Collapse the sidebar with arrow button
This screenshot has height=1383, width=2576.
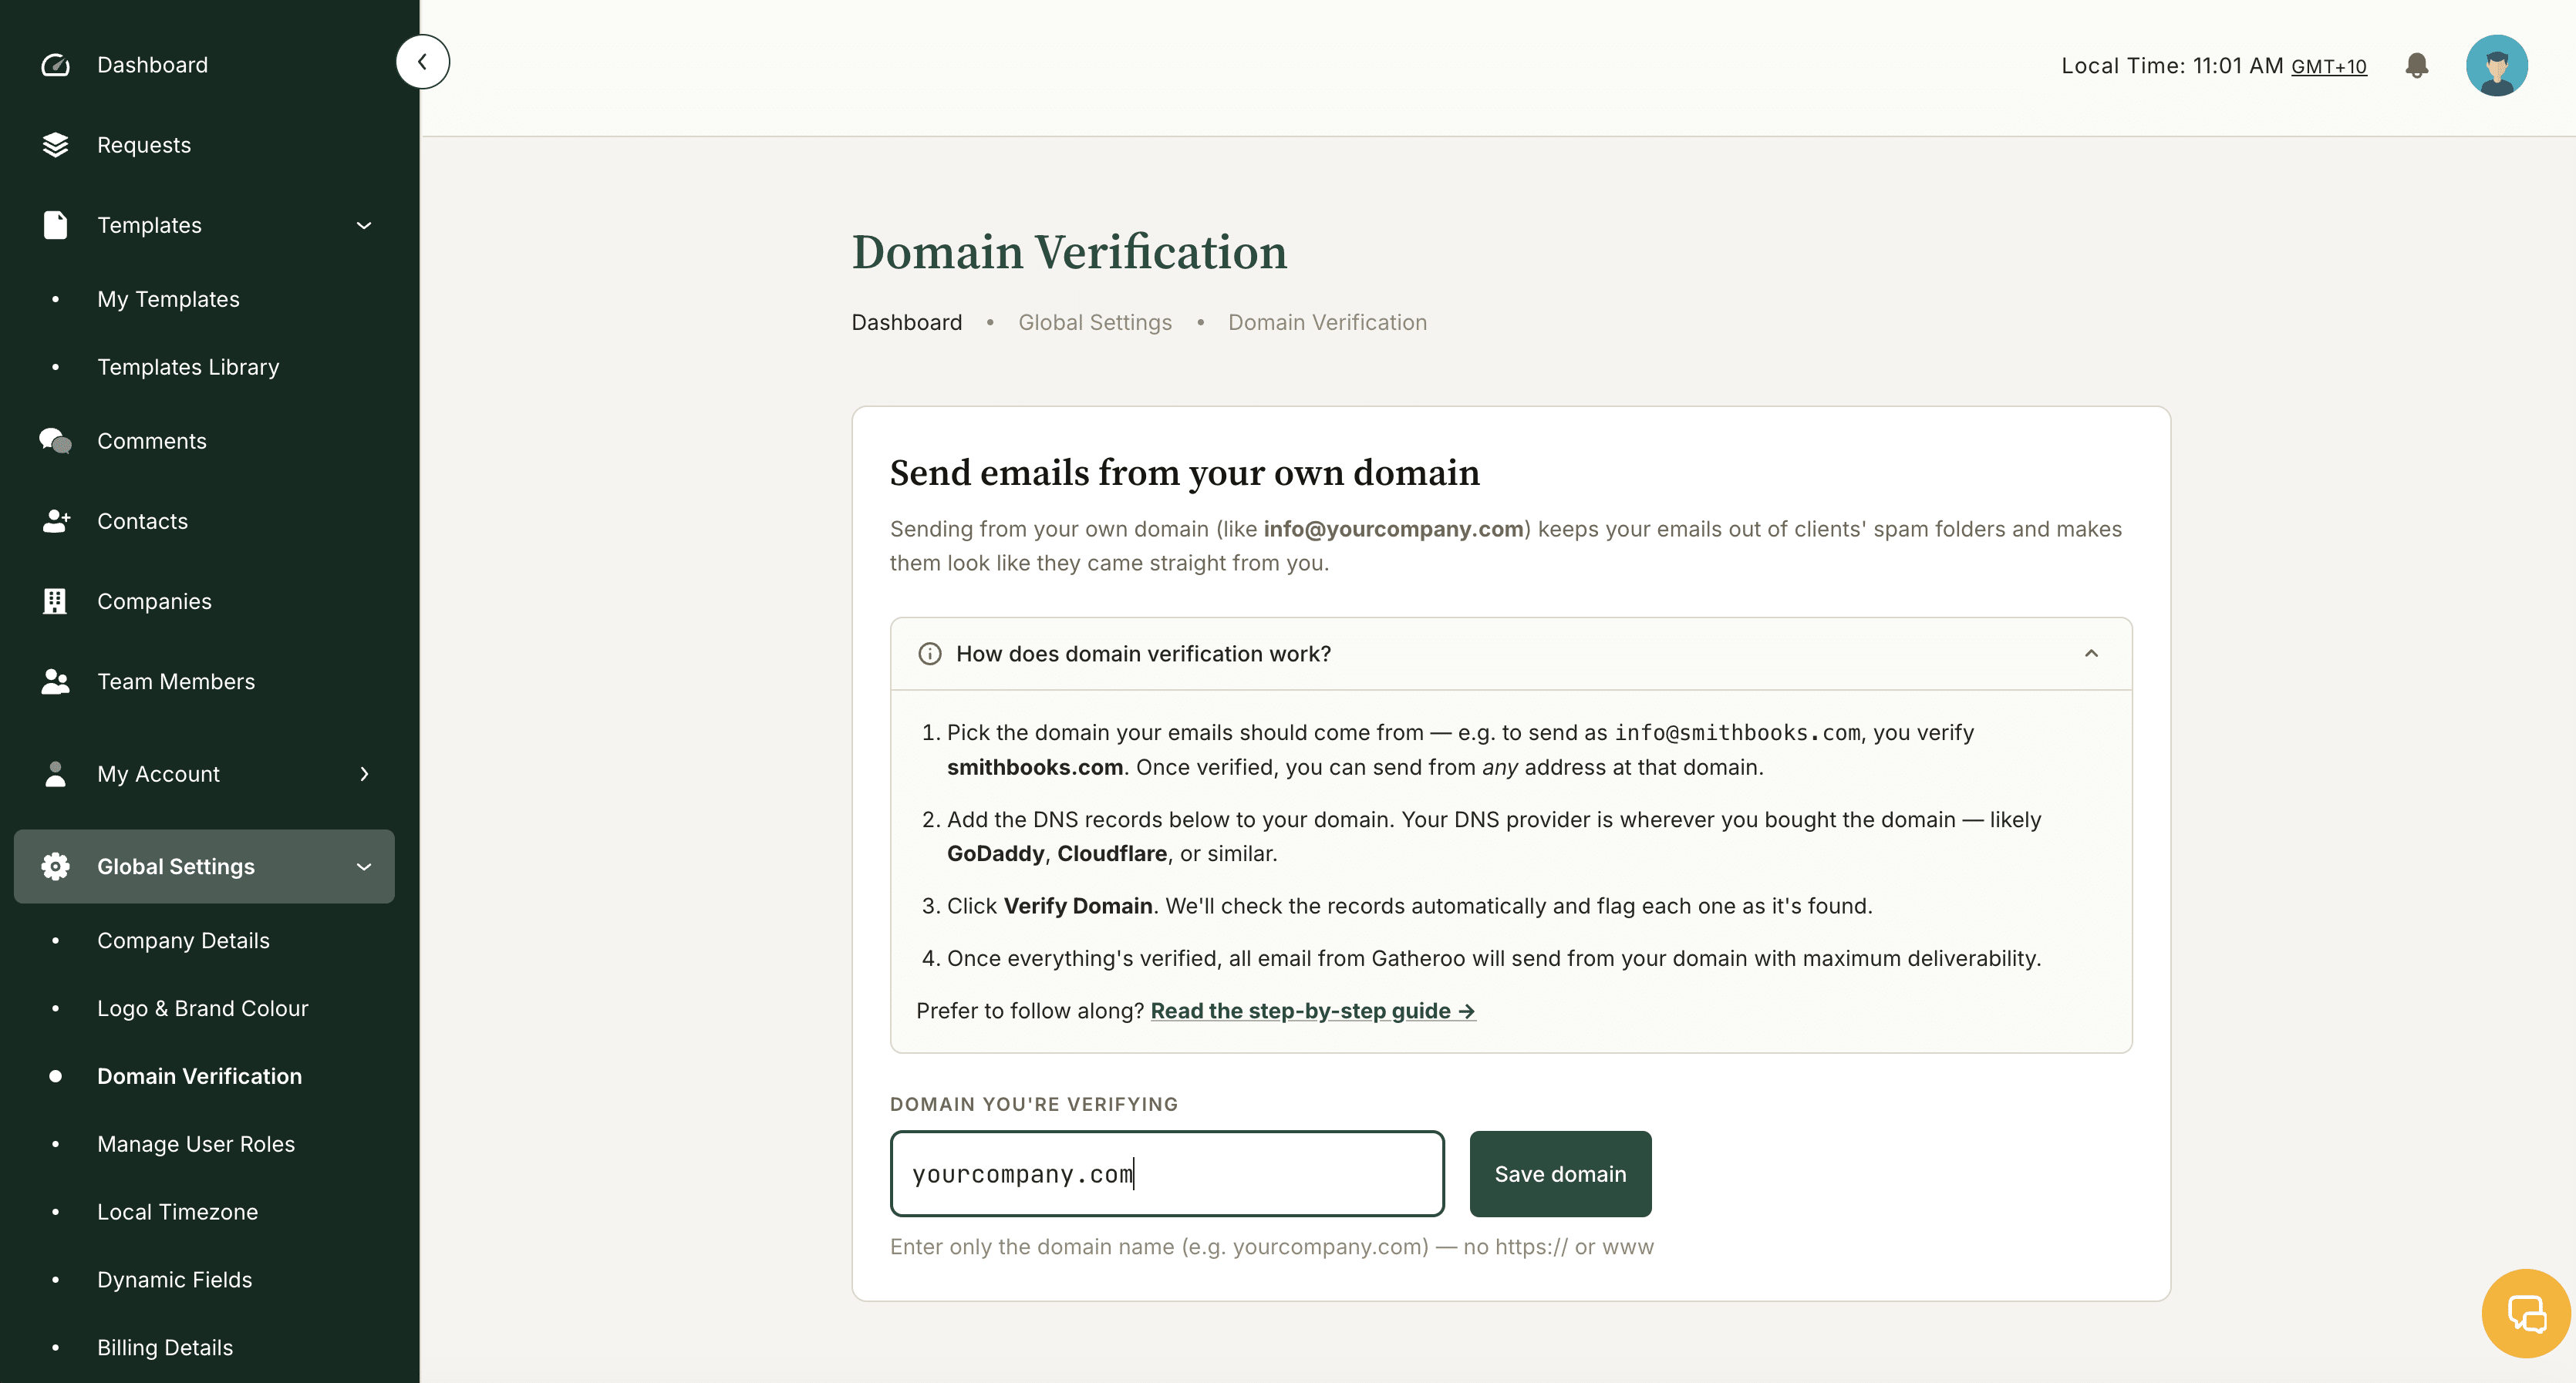point(423,62)
